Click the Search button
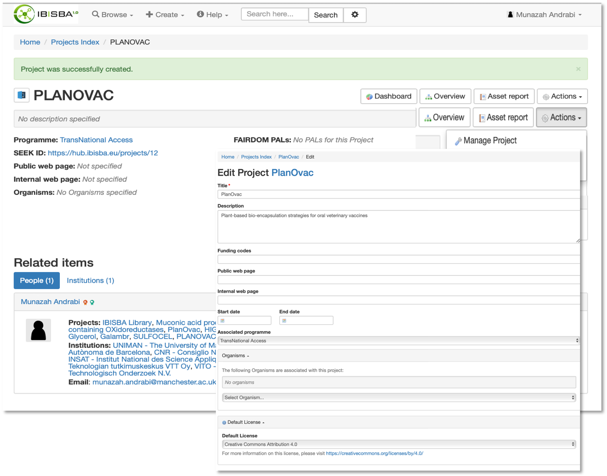This screenshot has height=476, width=607. coord(326,15)
